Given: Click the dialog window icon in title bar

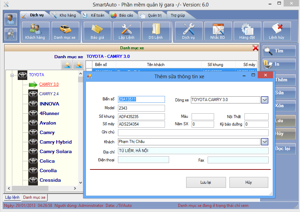Looking at the screenshot, I should pyautogui.click(x=89, y=77).
